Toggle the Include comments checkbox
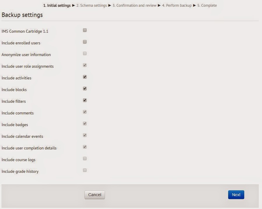 point(85,112)
